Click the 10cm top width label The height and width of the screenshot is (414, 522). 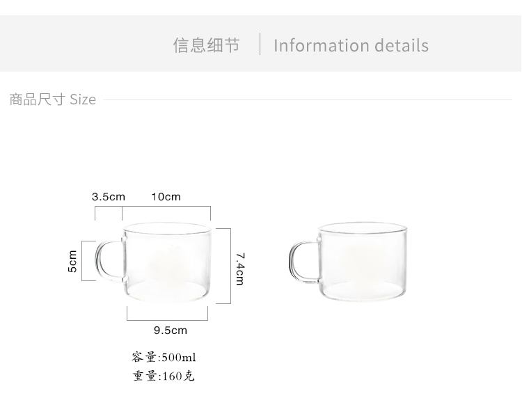point(166,197)
